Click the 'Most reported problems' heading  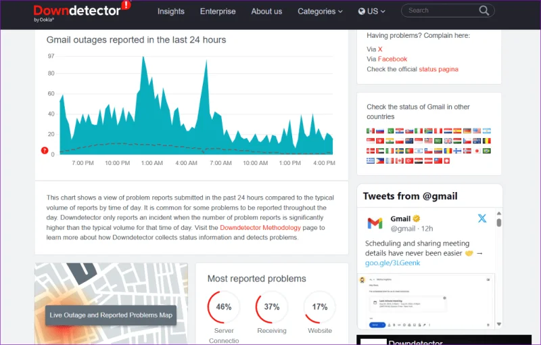point(257,279)
